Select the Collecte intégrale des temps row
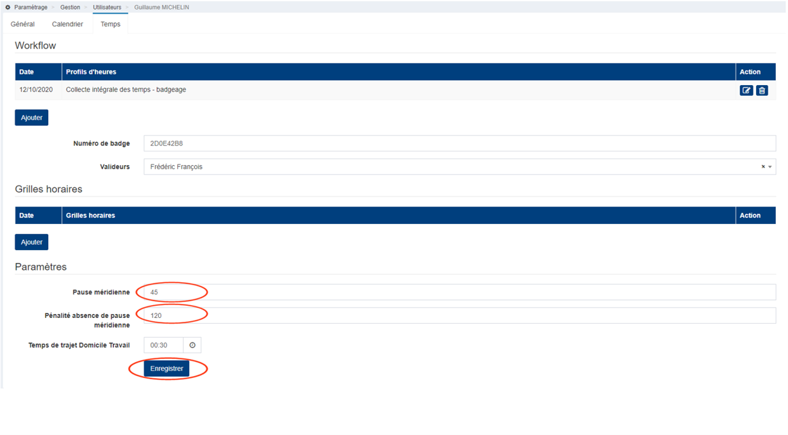The width and height of the screenshot is (788, 435). tap(126, 90)
